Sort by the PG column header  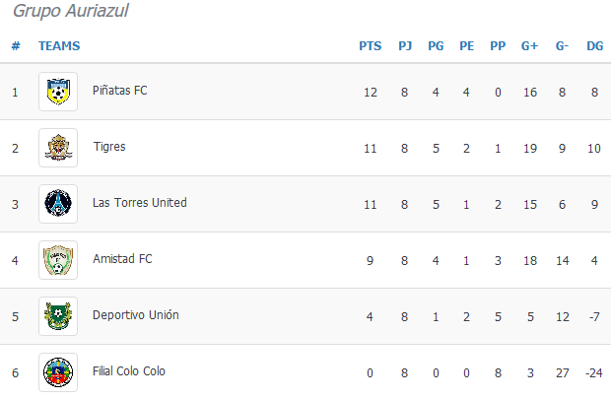point(436,46)
